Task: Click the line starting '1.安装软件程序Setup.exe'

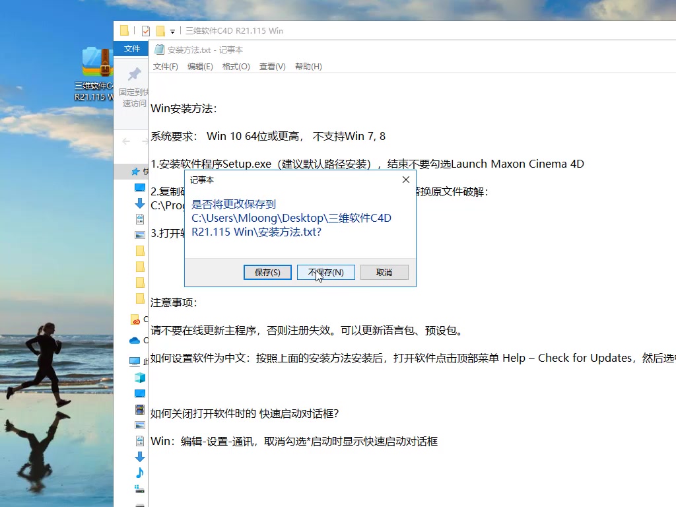Action: [x=367, y=164]
